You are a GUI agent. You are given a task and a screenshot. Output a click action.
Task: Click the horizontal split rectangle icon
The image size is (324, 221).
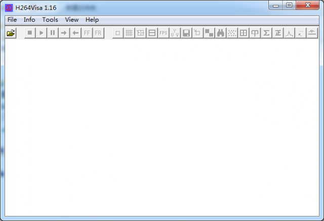click(x=152, y=33)
